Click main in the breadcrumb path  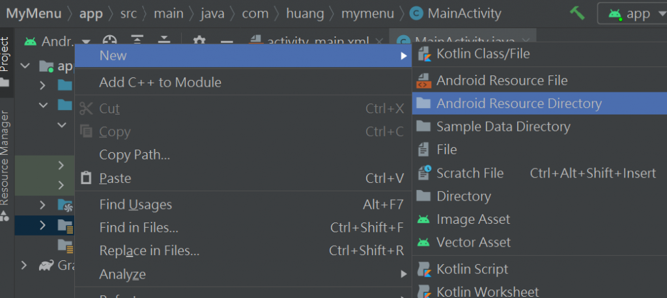point(169,14)
